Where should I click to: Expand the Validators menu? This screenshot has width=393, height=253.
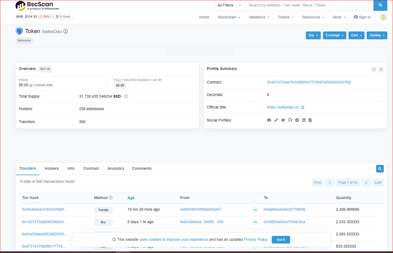coord(259,17)
